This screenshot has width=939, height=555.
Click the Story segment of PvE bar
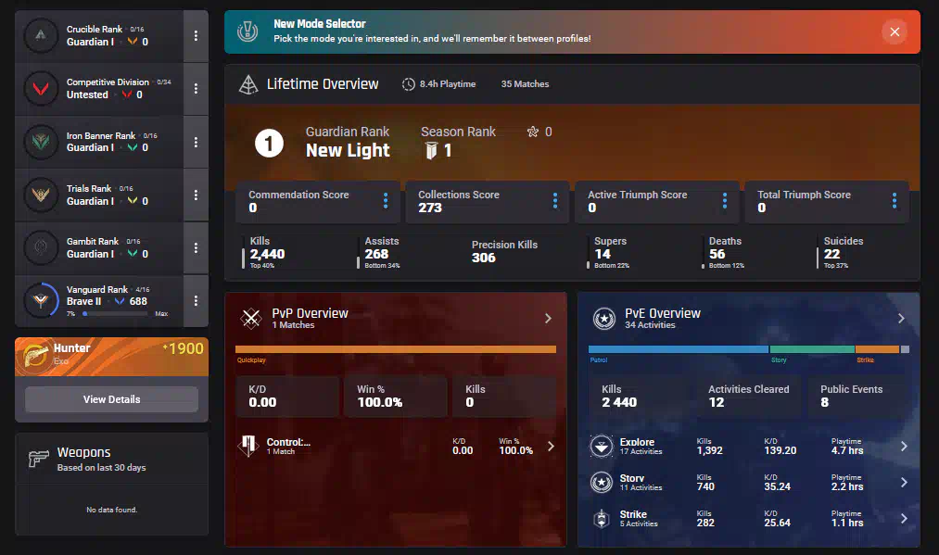[x=812, y=349]
